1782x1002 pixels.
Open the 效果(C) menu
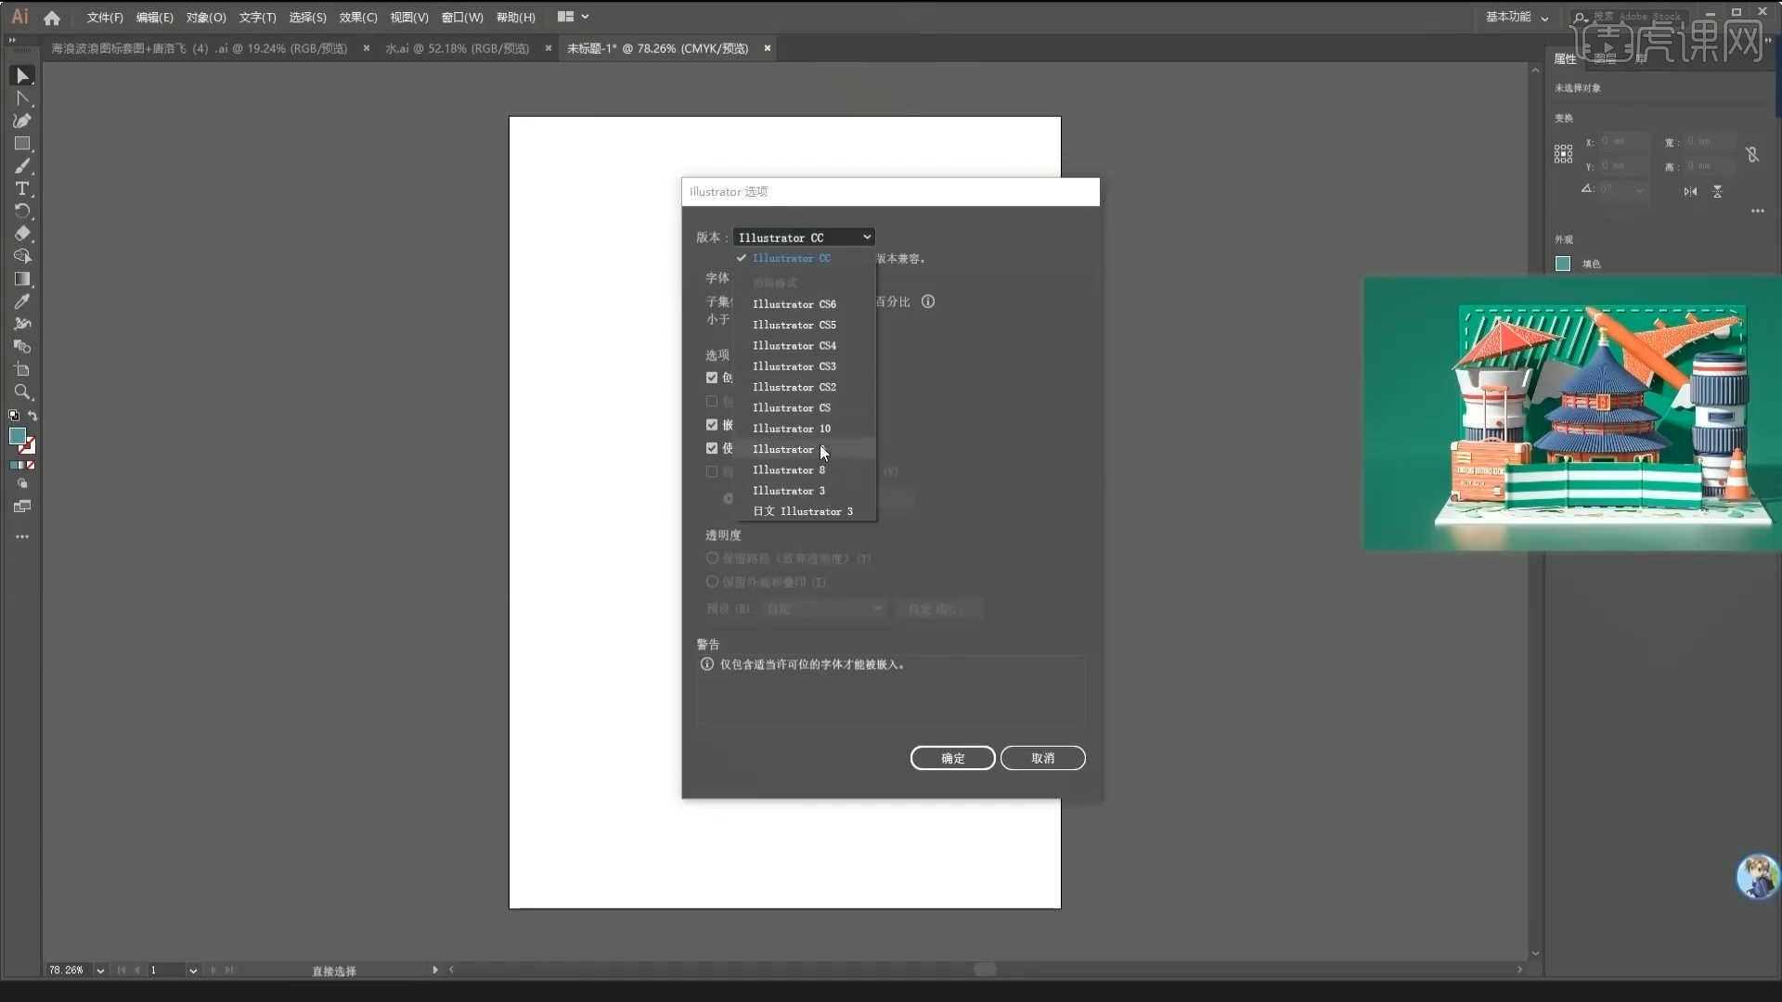click(x=357, y=18)
